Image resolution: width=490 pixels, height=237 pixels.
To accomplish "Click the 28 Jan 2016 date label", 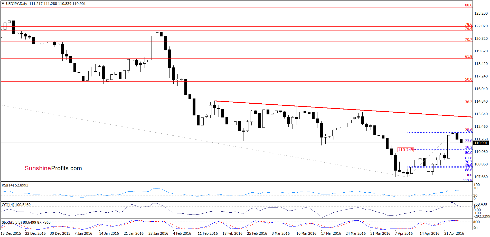I will (158, 233).
